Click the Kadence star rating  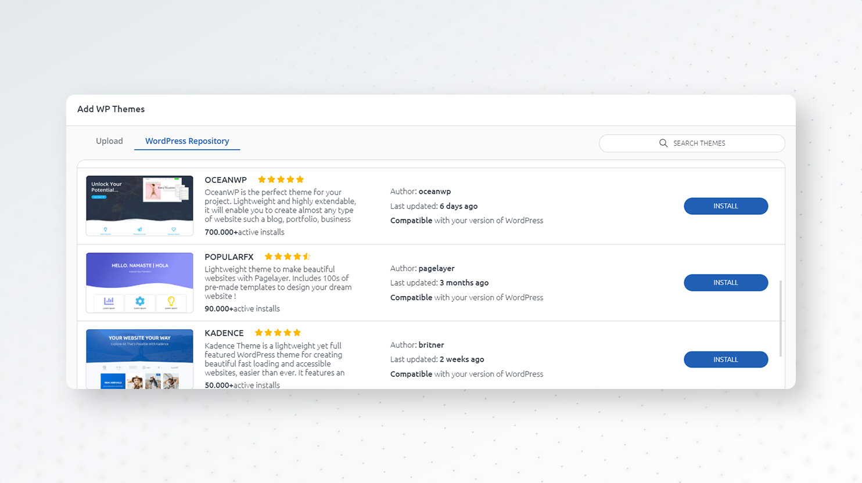tap(278, 333)
